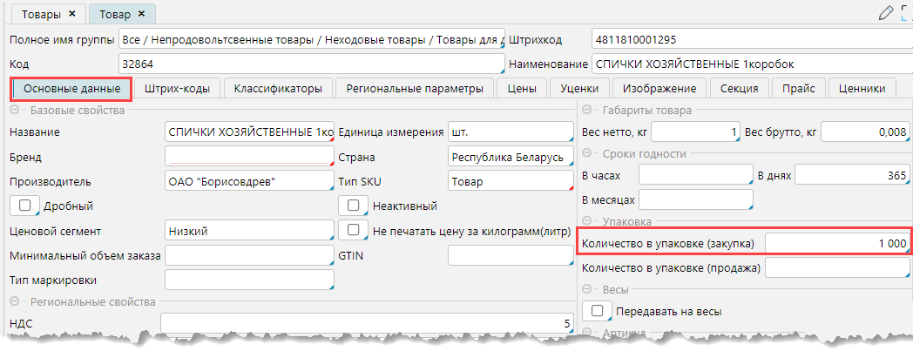
Task: Collapse the Сроки годности section
Action: (x=586, y=153)
